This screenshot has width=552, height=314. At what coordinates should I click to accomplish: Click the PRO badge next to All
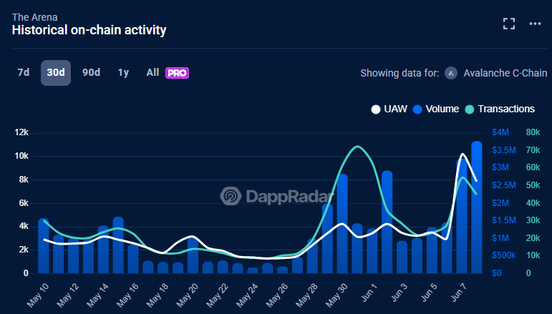click(x=177, y=73)
